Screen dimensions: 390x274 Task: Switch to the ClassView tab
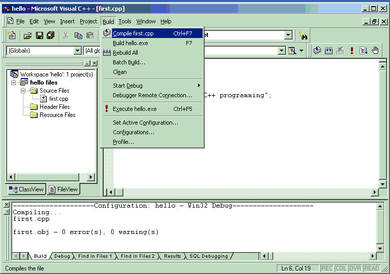coord(26,189)
